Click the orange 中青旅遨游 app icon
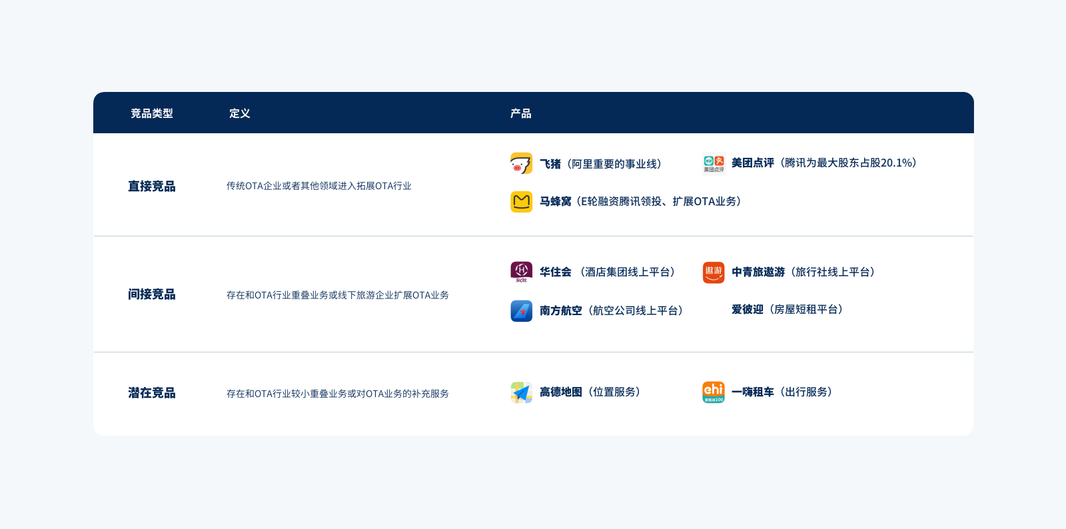Viewport: 1066px width, 529px height. click(x=714, y=272)
